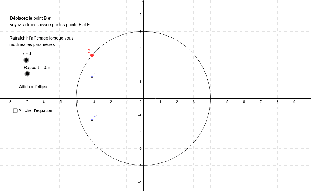
Task: Click the 'Afficher l'ellipse' label text
Action: pos(34,87)
